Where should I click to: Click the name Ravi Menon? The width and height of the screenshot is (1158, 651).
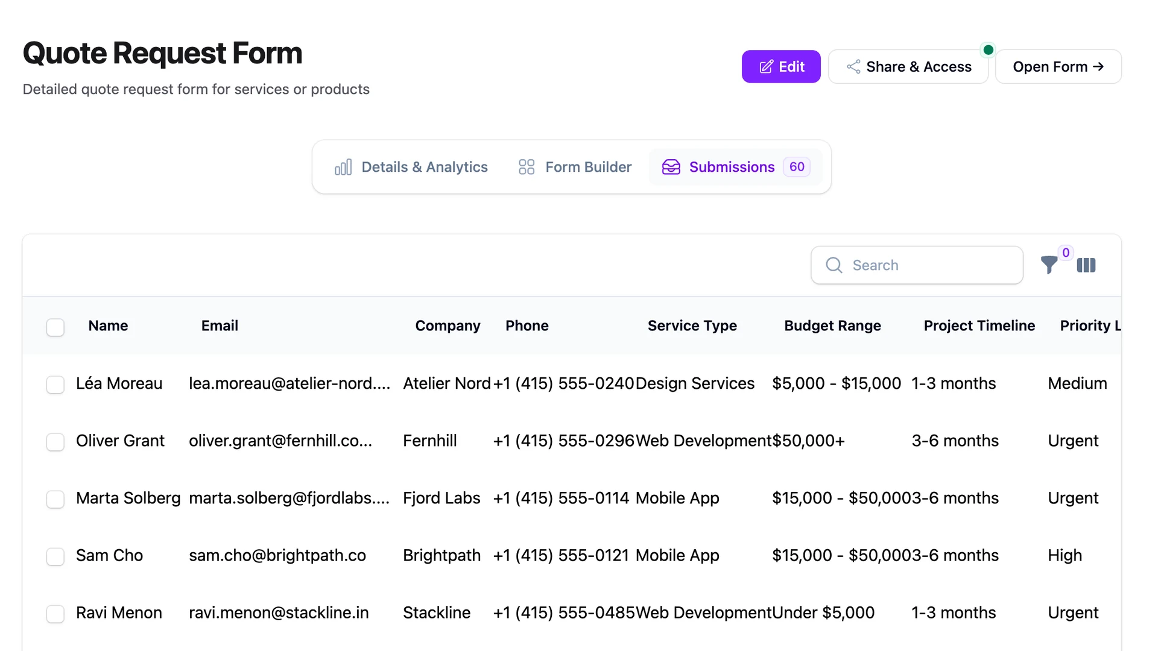[119, 612]
